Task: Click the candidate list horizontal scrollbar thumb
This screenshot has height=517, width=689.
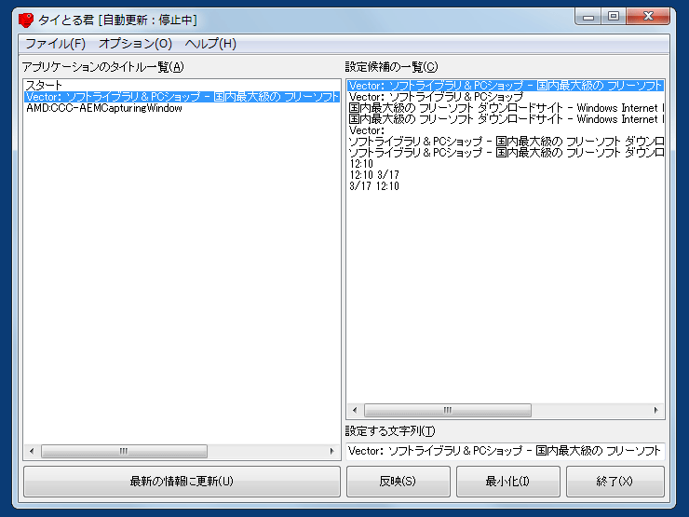Action: 448,410
